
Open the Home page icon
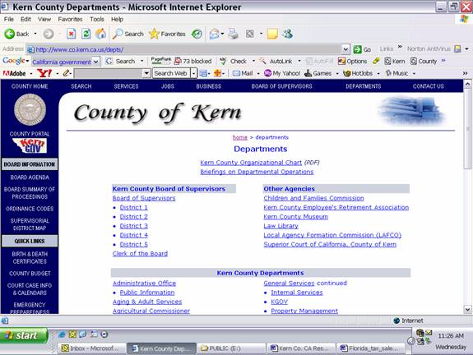pyautogui.click(x=100, y=34)
